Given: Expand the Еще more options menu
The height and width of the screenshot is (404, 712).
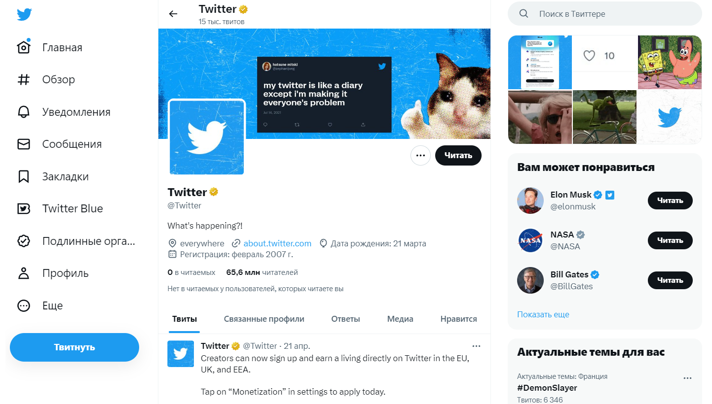Looking at the screenshot, I should 24,305.
